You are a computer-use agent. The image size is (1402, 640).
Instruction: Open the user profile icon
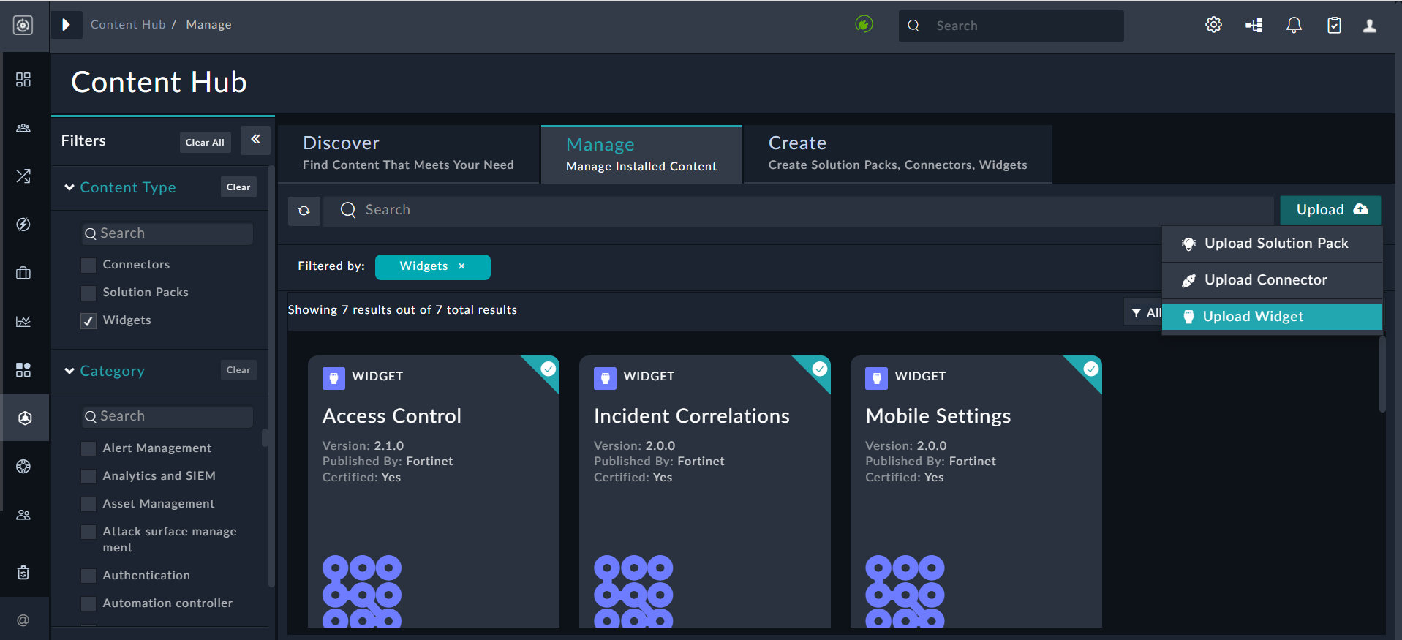coord(1370,26)
